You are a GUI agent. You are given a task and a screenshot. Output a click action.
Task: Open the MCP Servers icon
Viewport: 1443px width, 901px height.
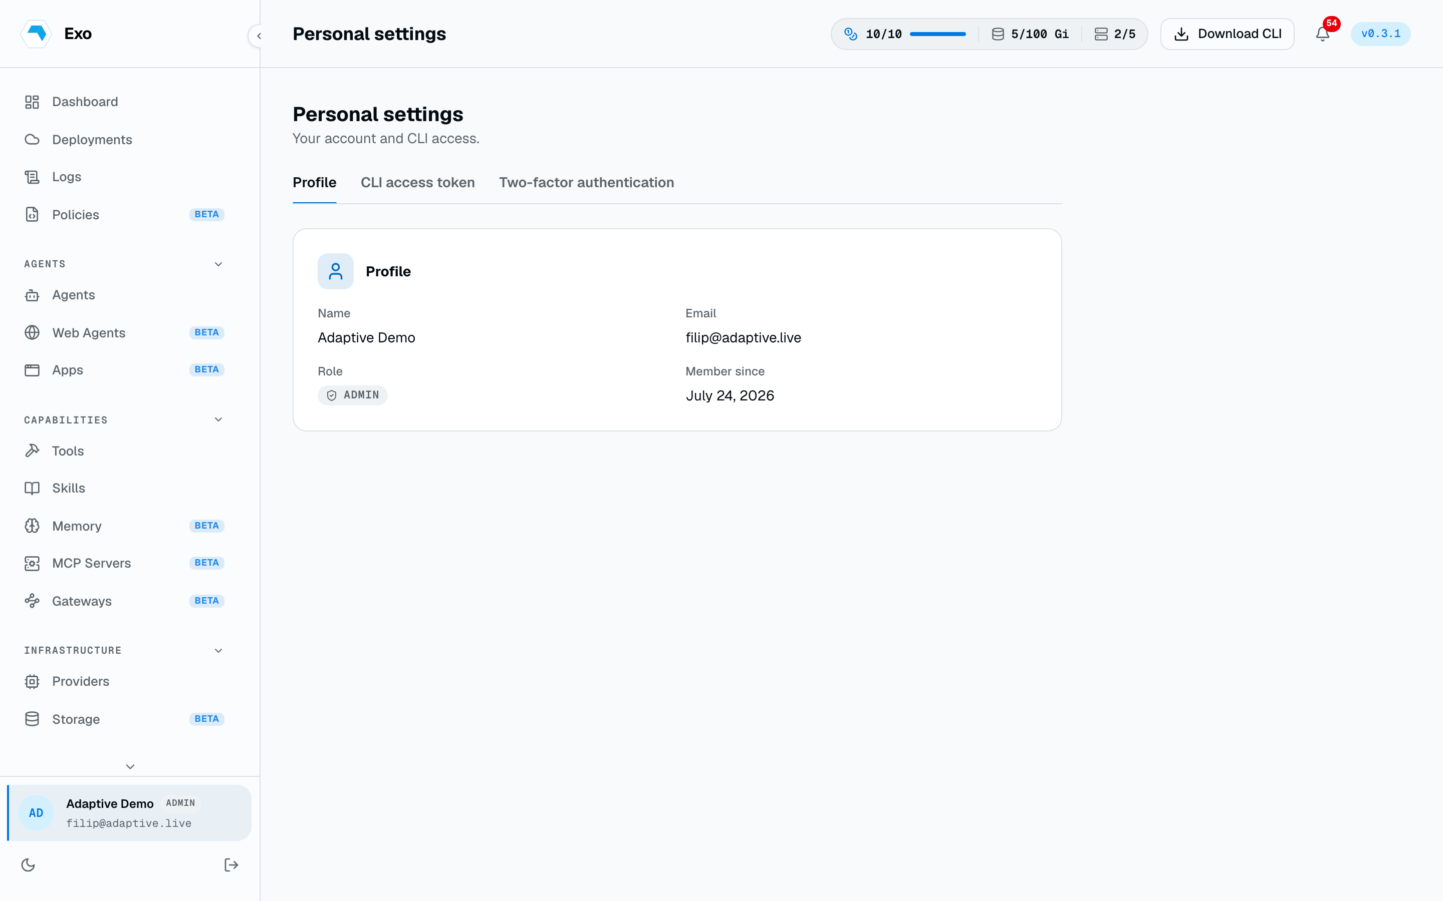click(x=32, y=563)
